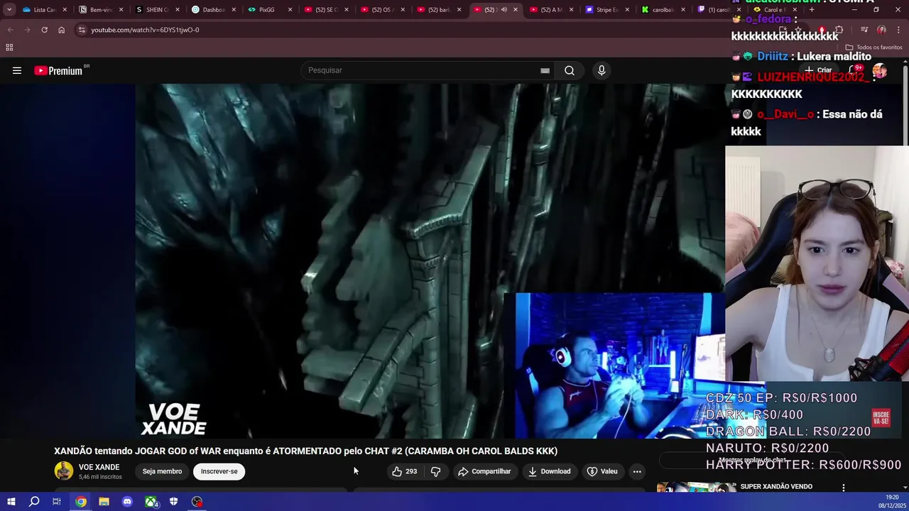Go back in browser history

tap(10, 30)
